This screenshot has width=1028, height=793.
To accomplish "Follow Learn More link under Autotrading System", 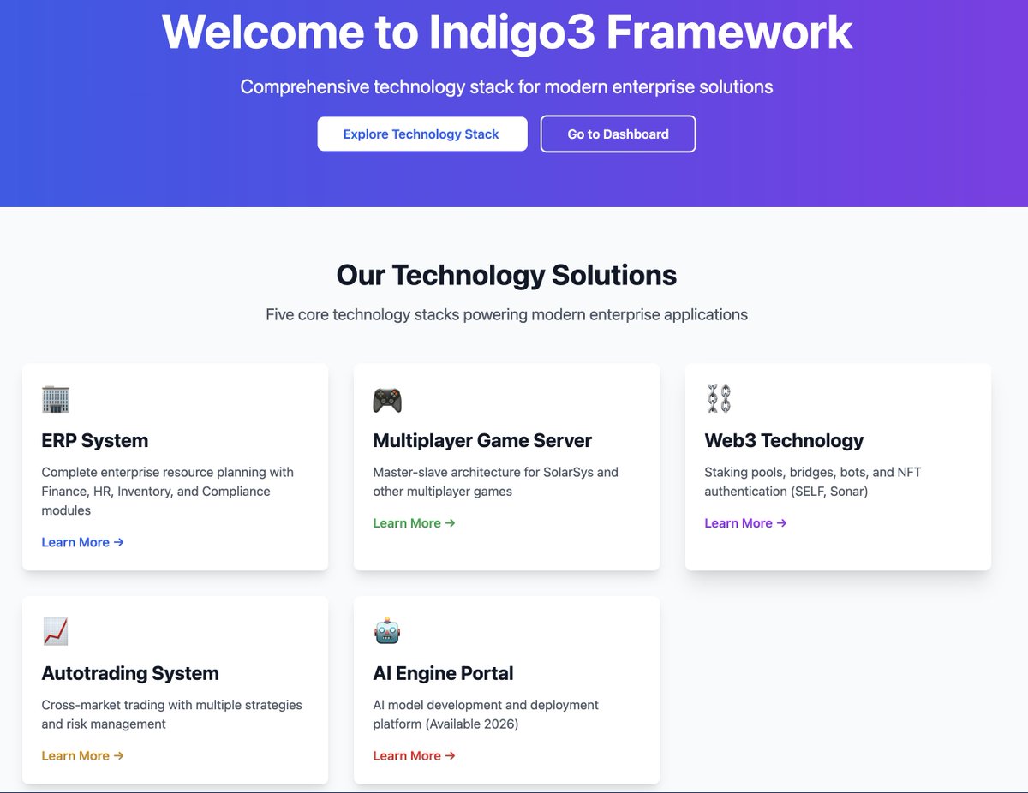I will [x=83, y=756].
